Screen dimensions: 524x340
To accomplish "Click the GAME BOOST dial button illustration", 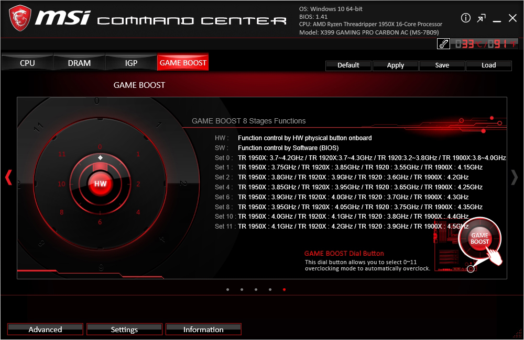I will pyautogui.click(x=479, y=239).
